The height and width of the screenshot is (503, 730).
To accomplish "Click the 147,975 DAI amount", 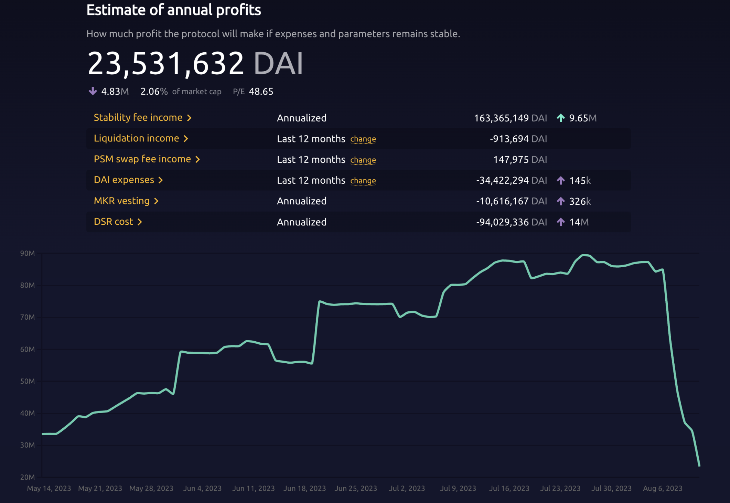I will pyautogui.click(x=520, y=160).
